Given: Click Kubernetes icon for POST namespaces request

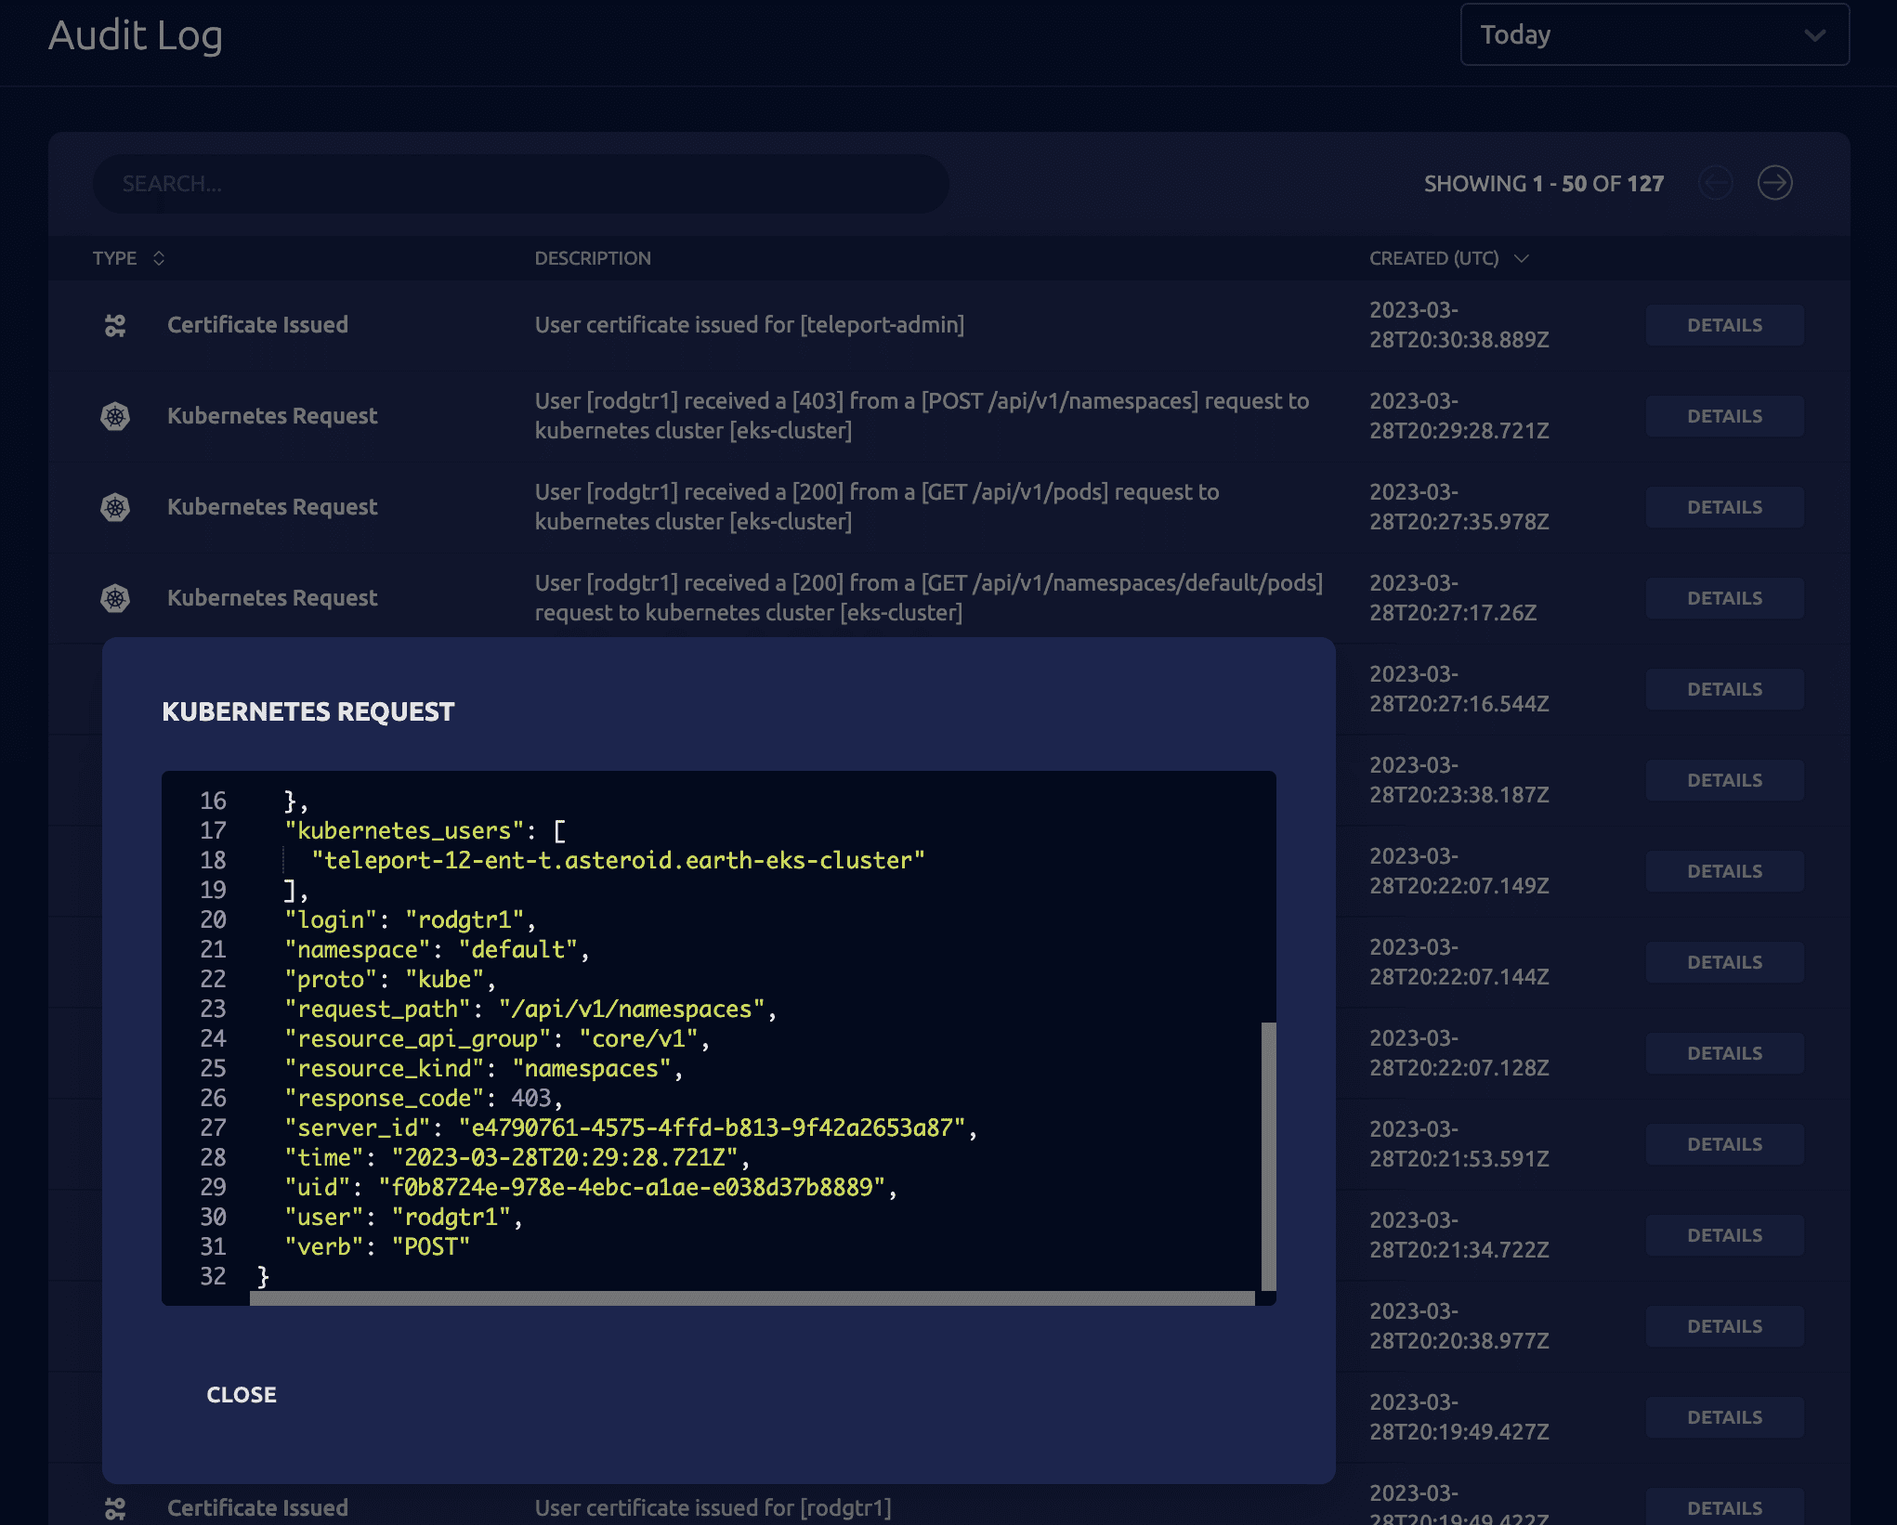Looking at the screenshot, I should tap(115, 416).
